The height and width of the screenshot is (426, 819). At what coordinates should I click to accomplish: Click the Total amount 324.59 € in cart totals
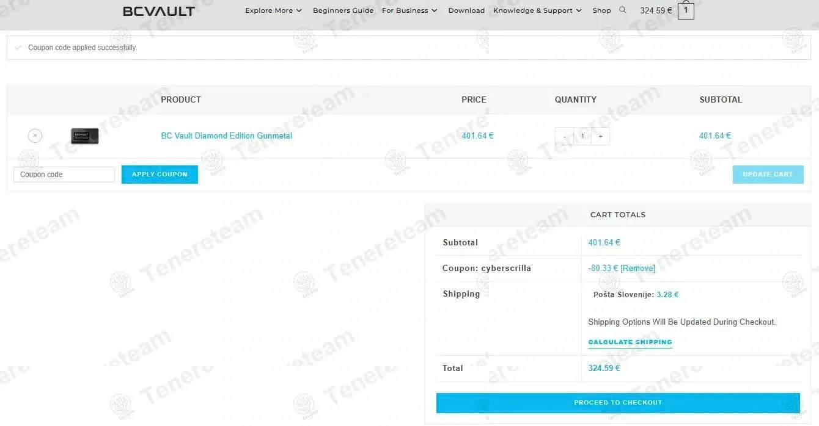[604, 368]
